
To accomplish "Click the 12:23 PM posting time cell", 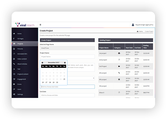I will [x=148, y=86].
